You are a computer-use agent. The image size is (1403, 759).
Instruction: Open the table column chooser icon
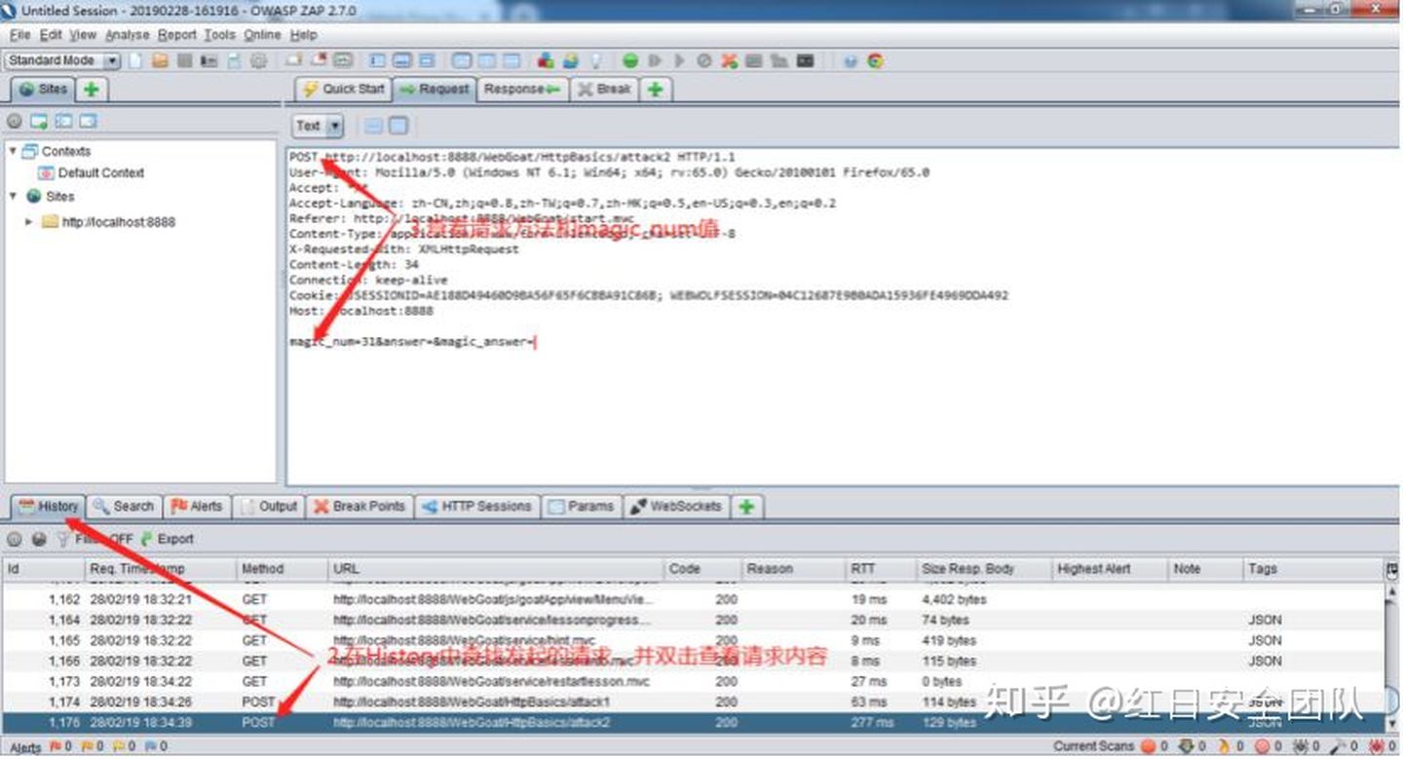click(x=1391, y=569)
